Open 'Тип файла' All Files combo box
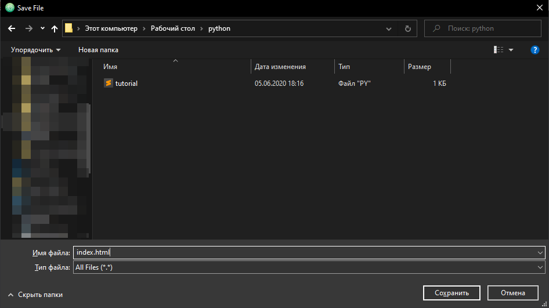The width and height of the screenshot is (549, 308). tap(309, 267)
